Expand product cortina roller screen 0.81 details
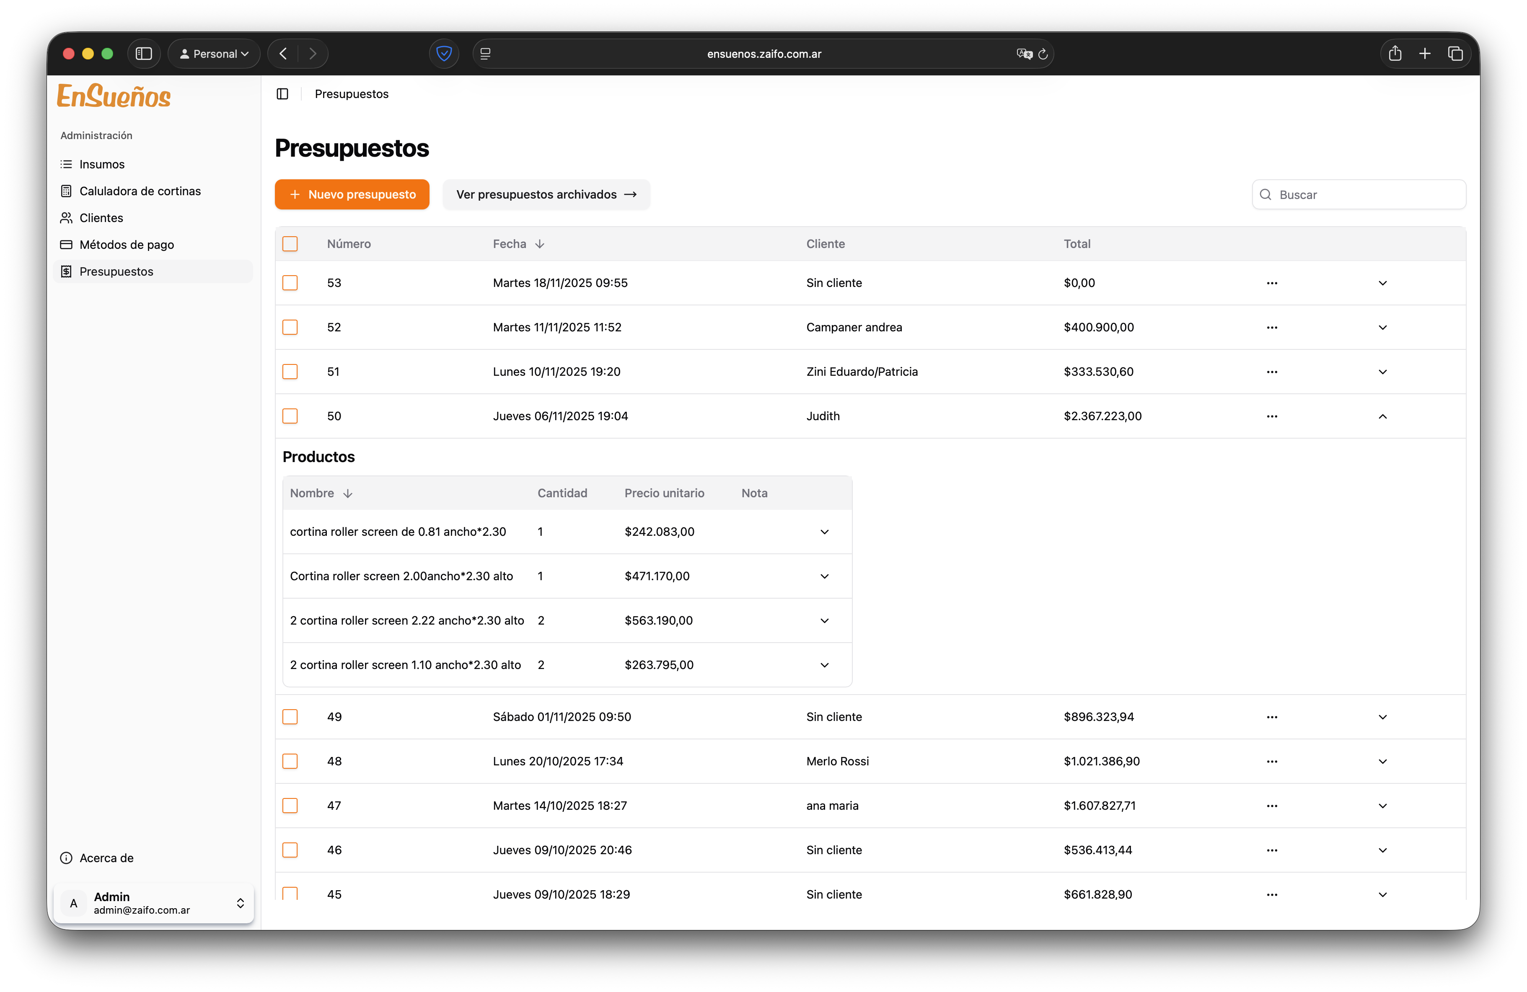The image size is (1527, 992). pyautogui.click(x=824, y=532)
